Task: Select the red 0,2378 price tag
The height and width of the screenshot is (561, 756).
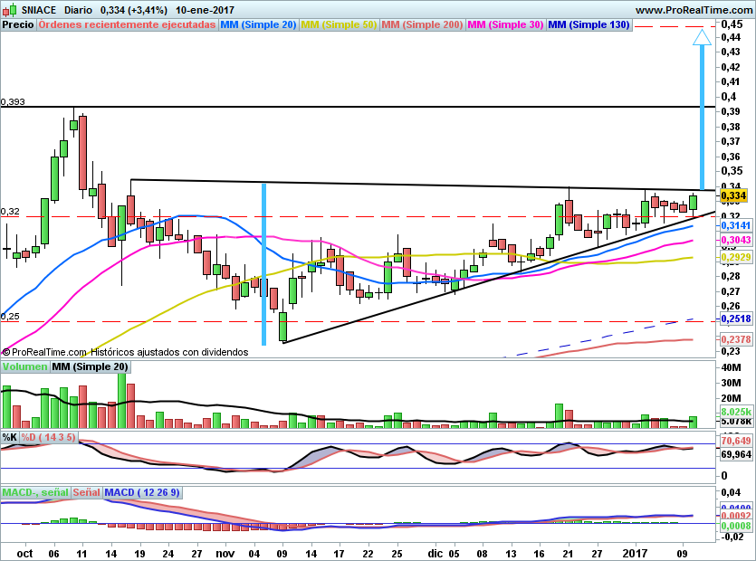Action: tap(734, 338)
